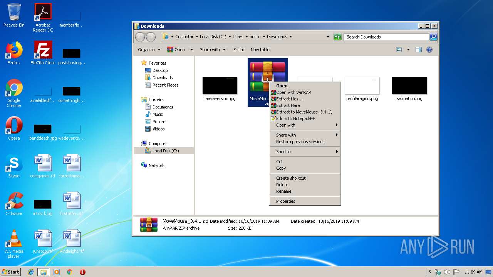
Task: Refresh the Downloads folder view
Action: coord(337,37)
